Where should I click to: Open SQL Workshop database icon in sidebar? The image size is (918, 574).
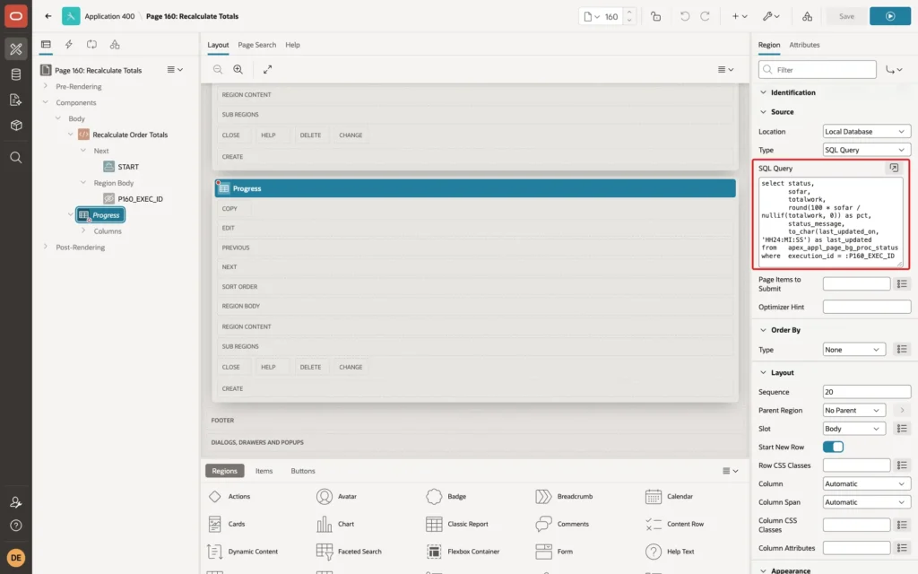[x=16, y=74]
